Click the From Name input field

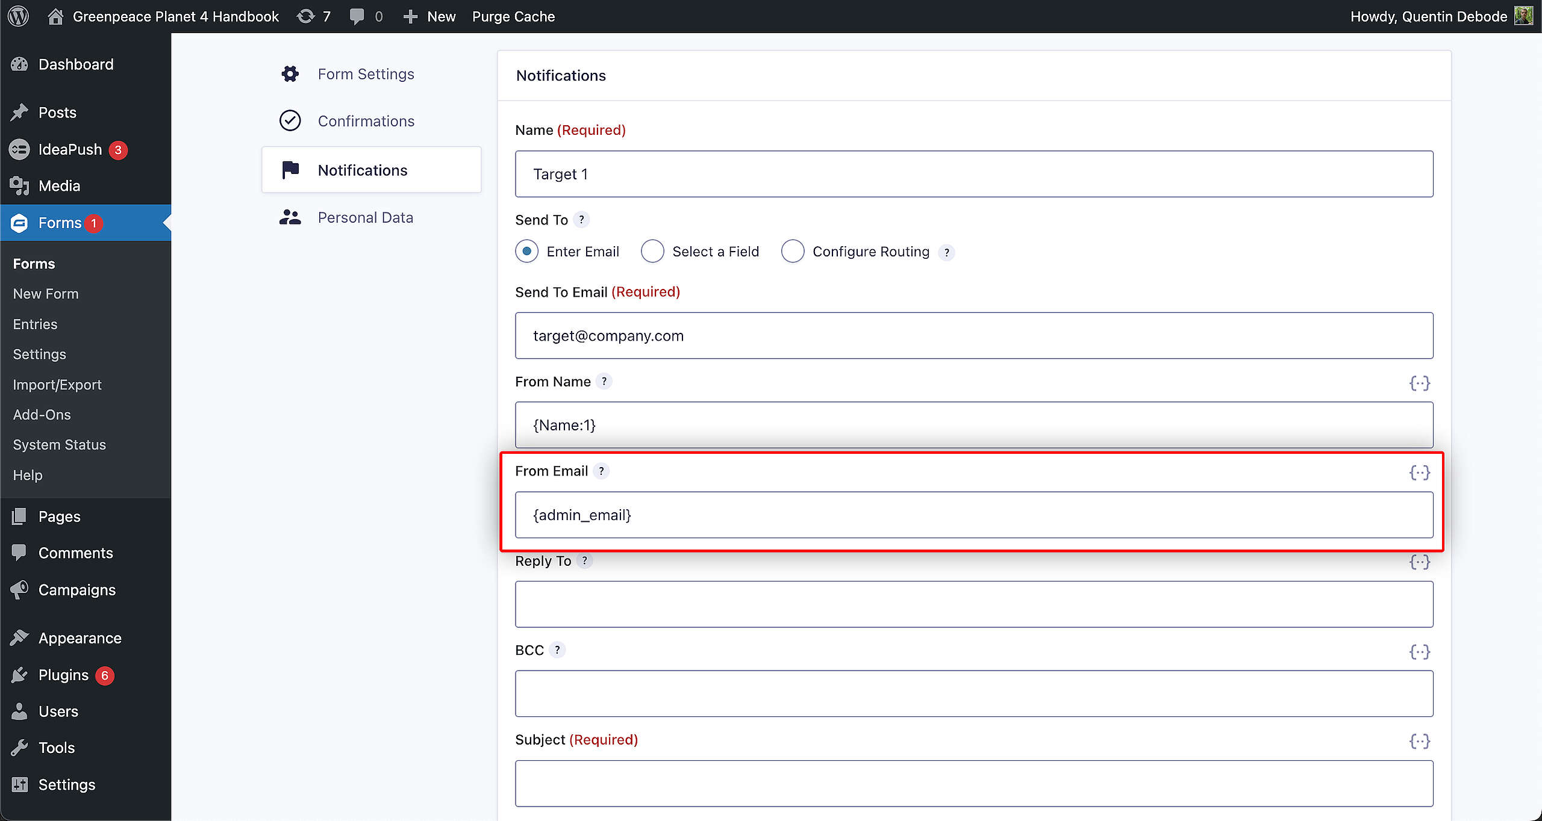click(974, 425)
